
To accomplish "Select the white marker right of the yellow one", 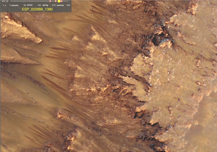I will (61, 1).
